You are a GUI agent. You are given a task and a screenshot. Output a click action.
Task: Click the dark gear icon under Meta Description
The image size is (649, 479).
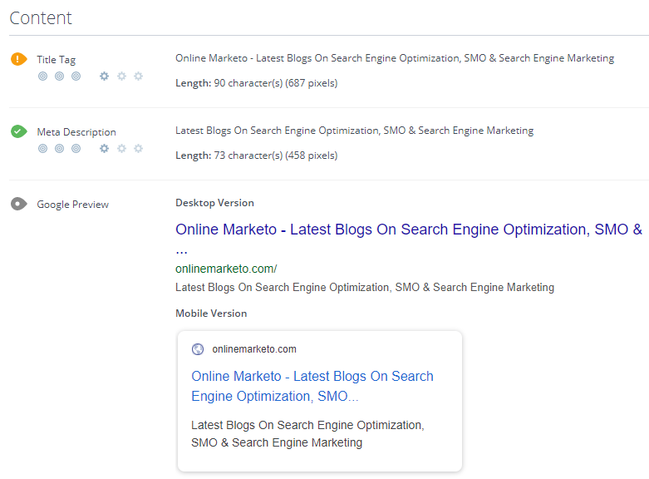point(104,149)
